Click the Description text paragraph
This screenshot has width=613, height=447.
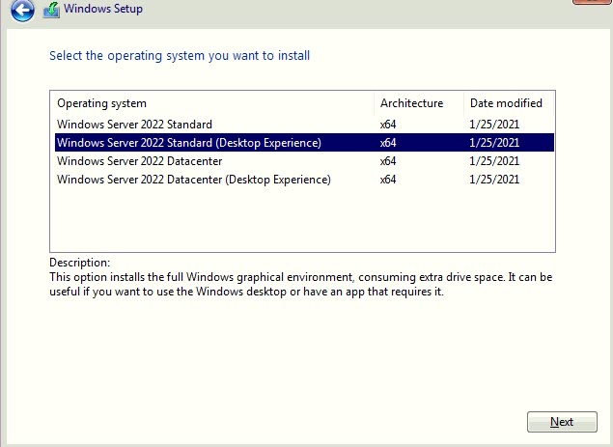tap(299, 285)
